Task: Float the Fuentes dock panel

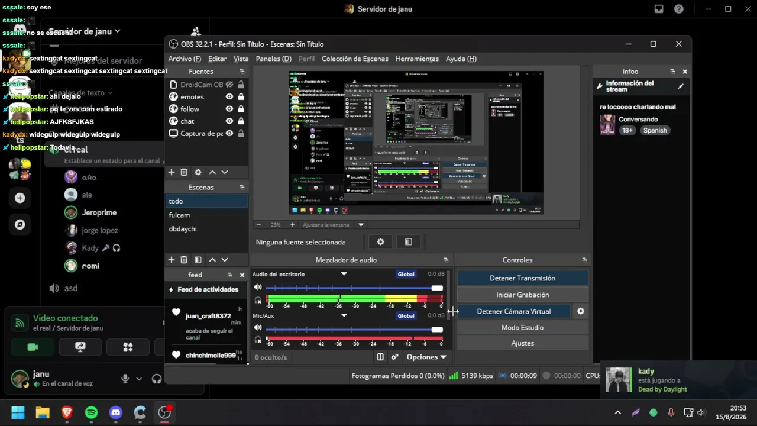Action: tap(242, 72)
